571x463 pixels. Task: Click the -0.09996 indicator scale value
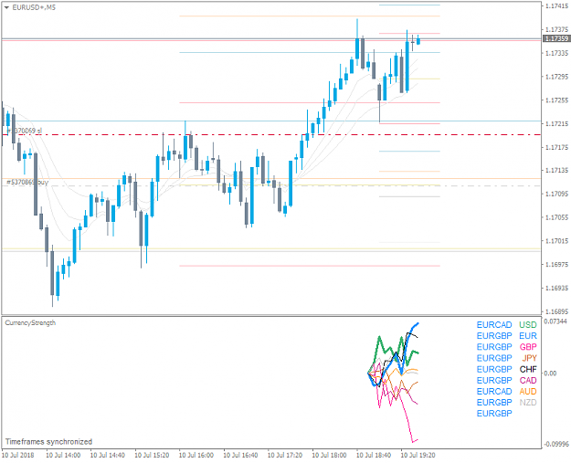(x=556, y=444)
